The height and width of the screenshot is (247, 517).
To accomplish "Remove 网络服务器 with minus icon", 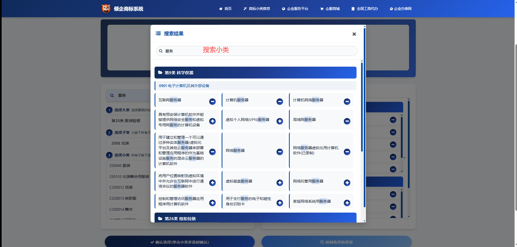I will pos(280,152).
